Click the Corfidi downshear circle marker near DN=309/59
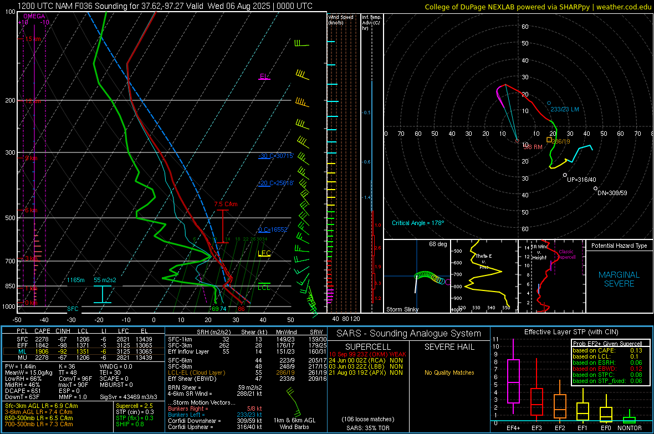 tap(596, 188)
